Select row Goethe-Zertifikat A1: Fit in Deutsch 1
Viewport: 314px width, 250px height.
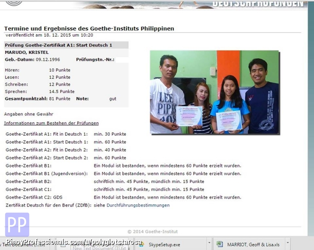coord(66,134)
